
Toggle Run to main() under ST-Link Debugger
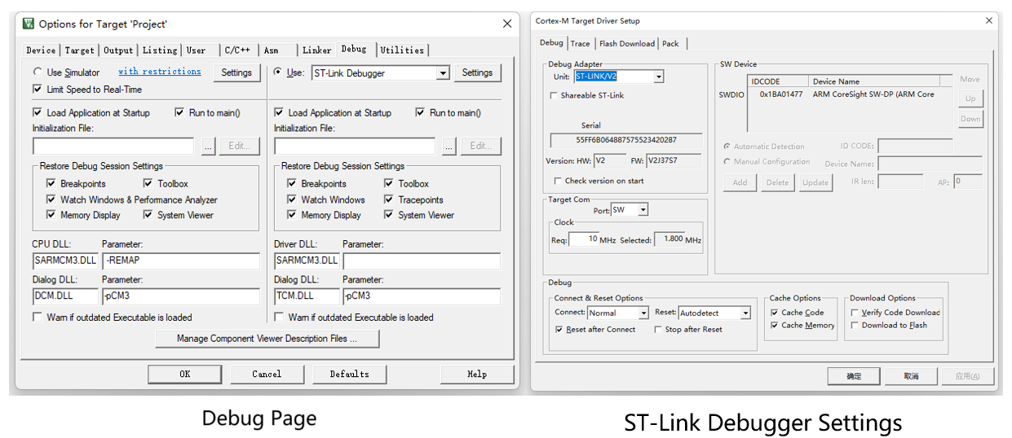420,113
